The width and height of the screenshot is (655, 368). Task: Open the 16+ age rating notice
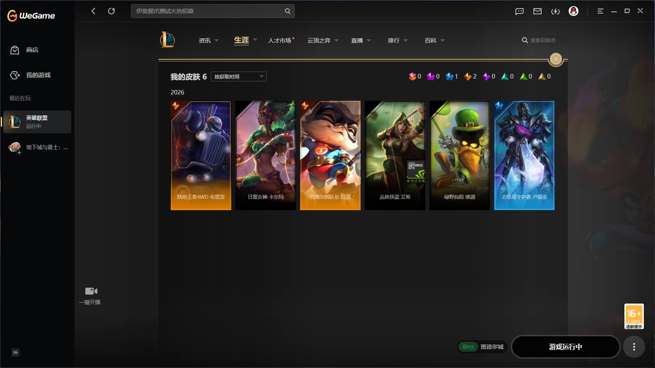point(634,316)
